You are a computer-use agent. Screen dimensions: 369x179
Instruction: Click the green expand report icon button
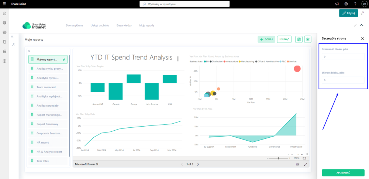click(299, 39)
